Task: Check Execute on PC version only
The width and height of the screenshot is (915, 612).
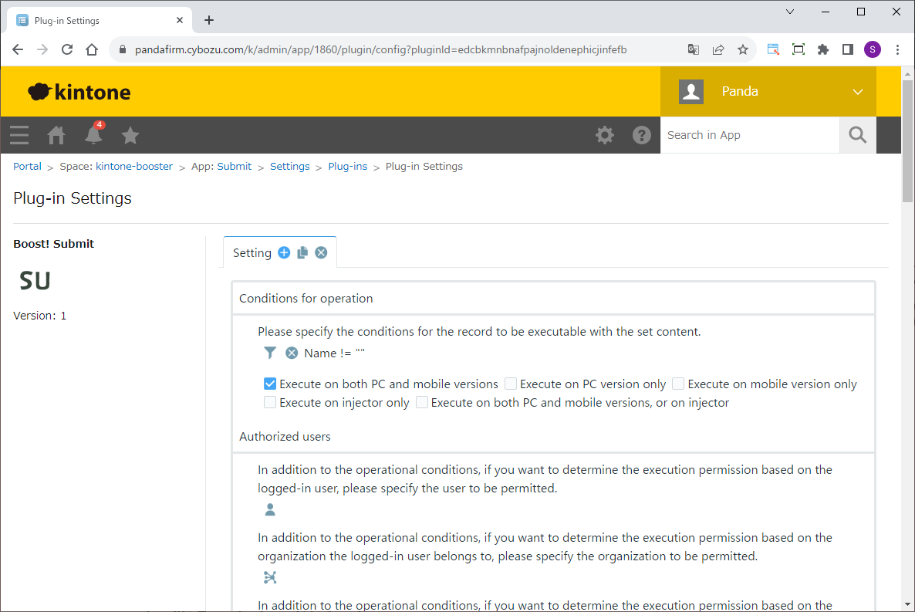Action: click(511, 384)
